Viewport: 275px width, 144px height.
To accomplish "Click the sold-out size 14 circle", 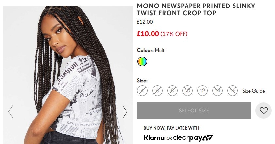I will coord(218,91).
